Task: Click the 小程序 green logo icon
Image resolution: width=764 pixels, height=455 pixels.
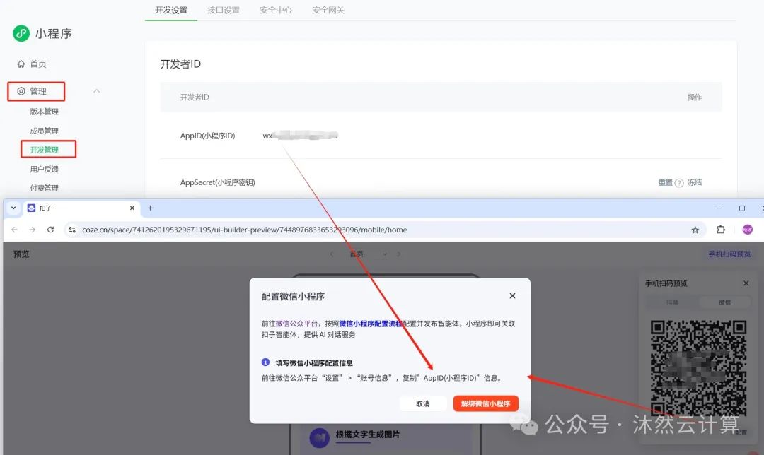Action: (x=21, y=33)
